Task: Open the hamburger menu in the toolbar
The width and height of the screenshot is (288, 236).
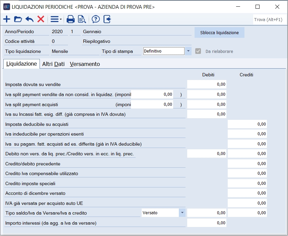Action: pyautogui.click(x=56, y=19)
